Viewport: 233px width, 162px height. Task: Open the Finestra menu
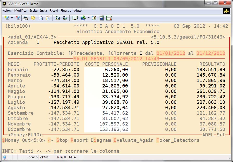(x=66, y=11)
